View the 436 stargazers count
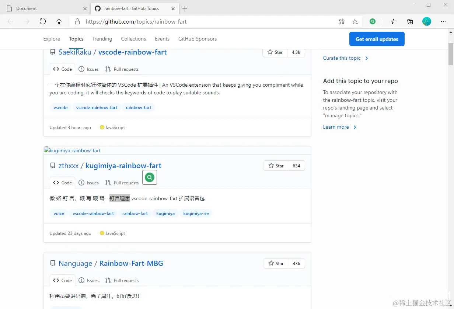This screenshot has height=309, width=454. [x=296, y=264]
